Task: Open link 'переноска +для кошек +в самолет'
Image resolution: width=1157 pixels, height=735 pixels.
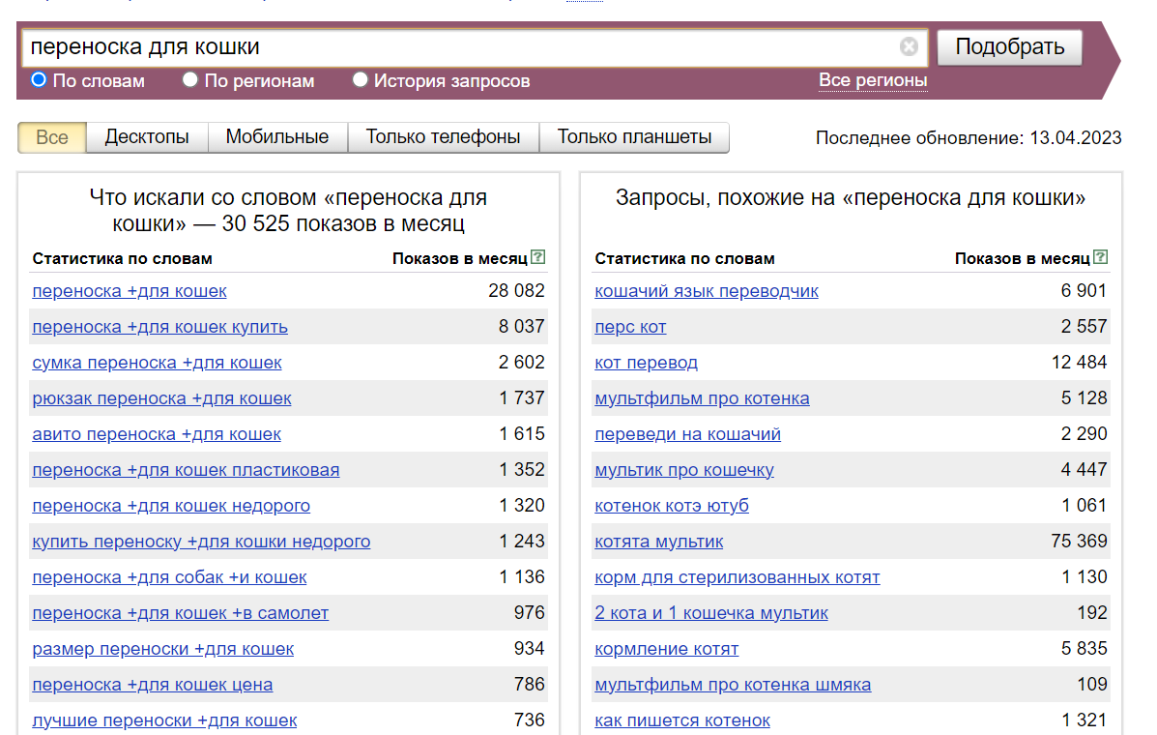Action: click(181, 613)
